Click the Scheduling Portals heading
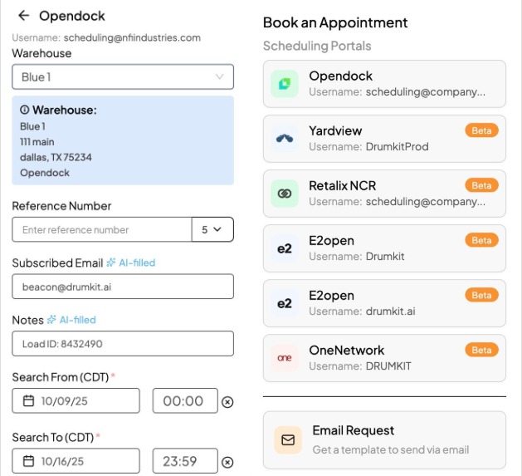This screenshot has height=476, width=522. coord(317,46)
